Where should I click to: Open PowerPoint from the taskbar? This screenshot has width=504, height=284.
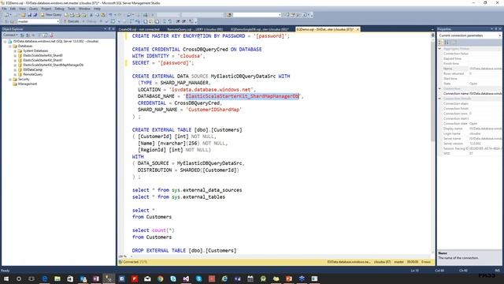tap(289, 278)
